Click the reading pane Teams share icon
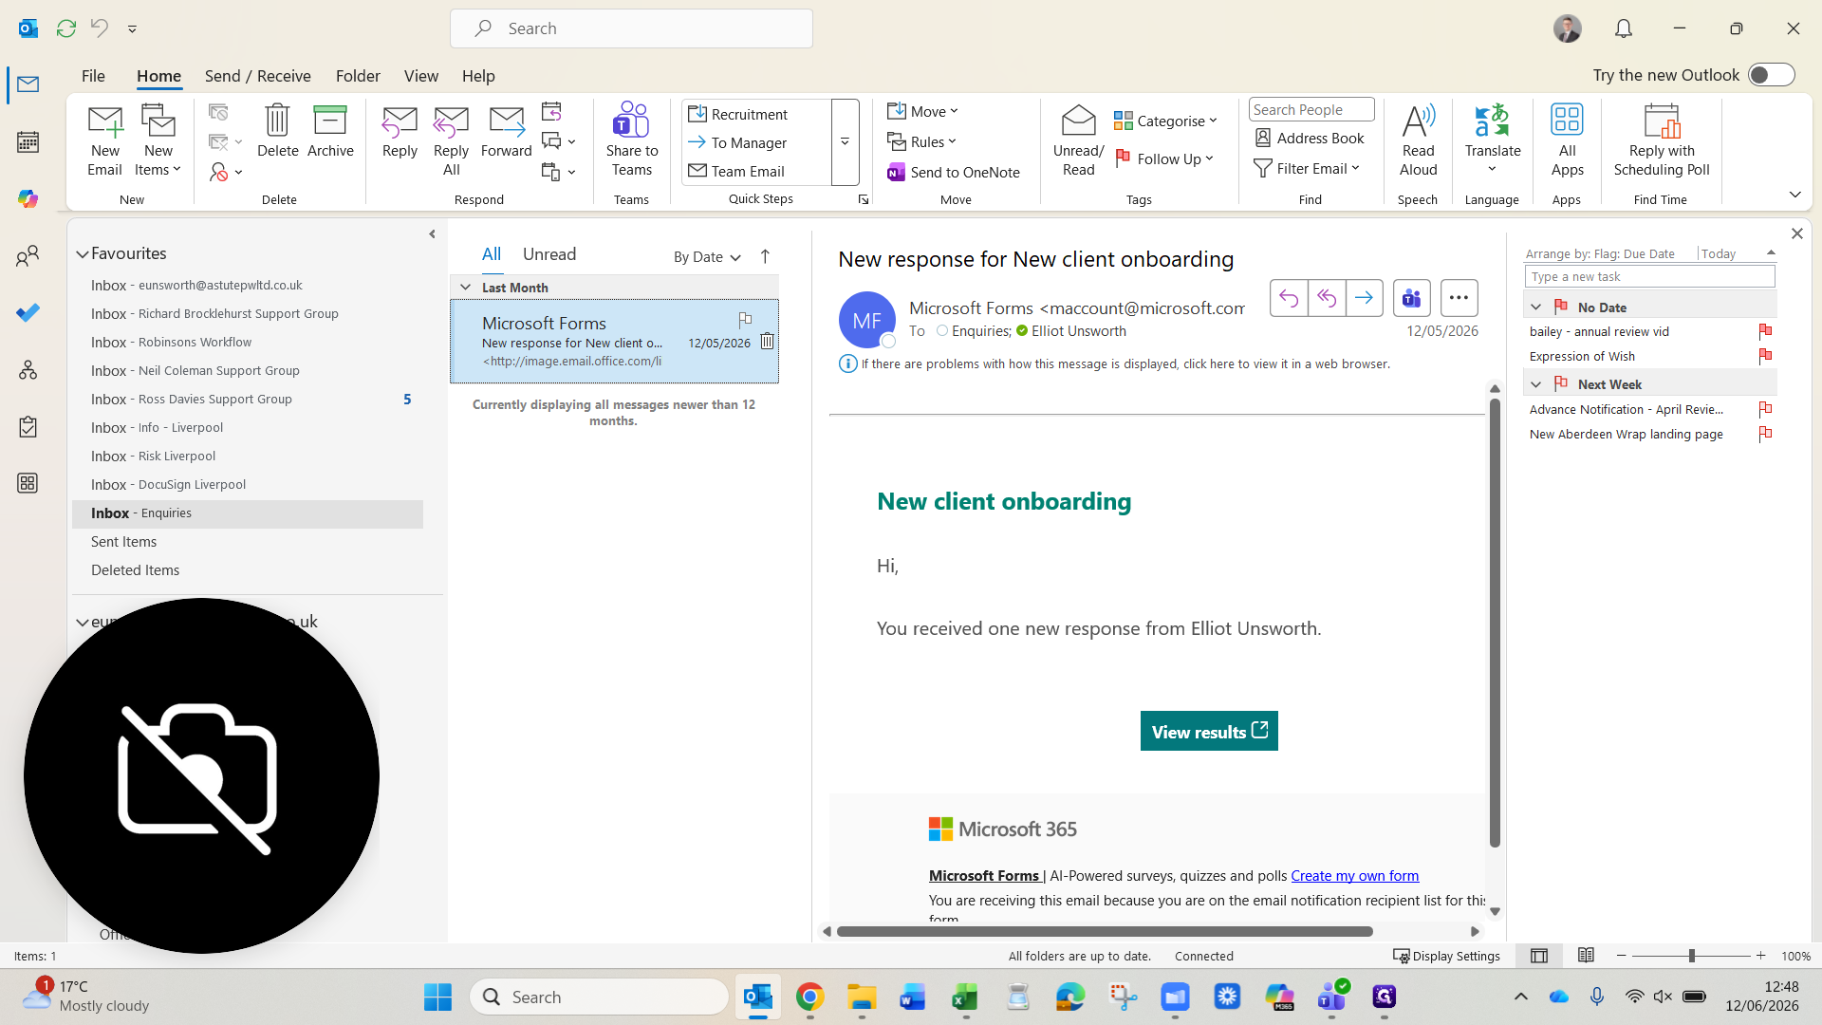The width and height of the screenshot is (1822, 1025). coord(1411,298)
